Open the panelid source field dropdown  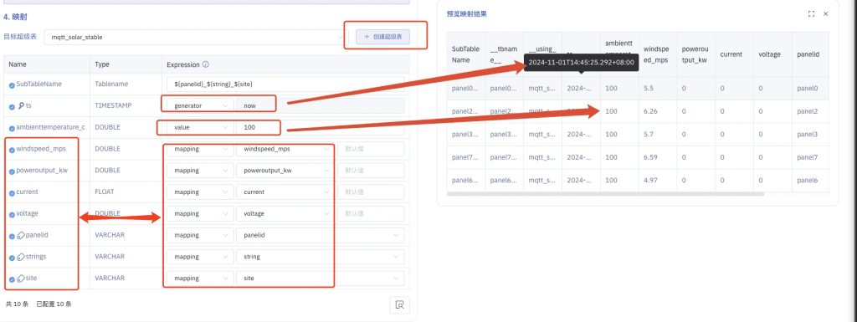click(x=321, y=235)
